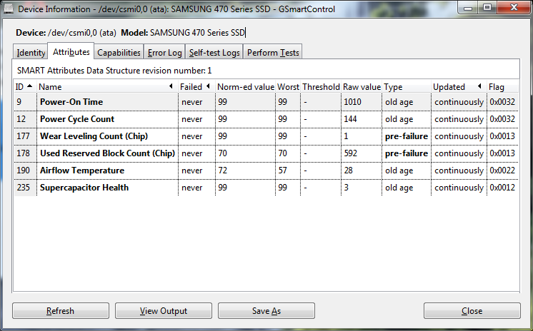Sort by the Worst column header
This screenshot has width=533, height=331.
click(288, 87)
